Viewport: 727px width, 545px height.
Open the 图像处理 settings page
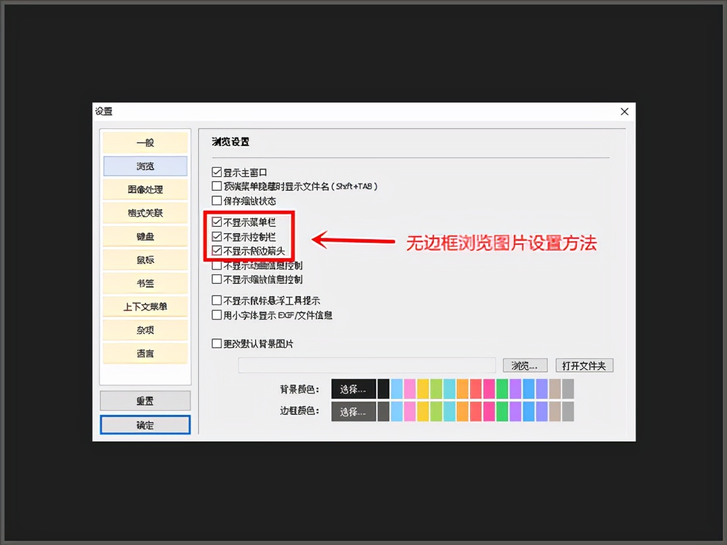coord(145,189)
